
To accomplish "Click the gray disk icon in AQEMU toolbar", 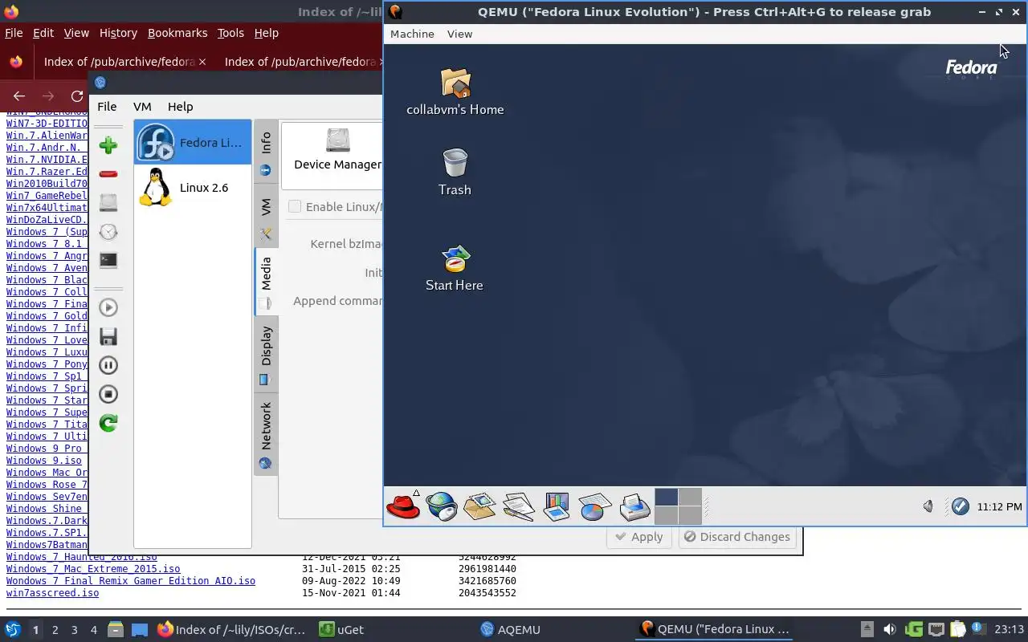I will pyautogui.click(x=108, y=203).
